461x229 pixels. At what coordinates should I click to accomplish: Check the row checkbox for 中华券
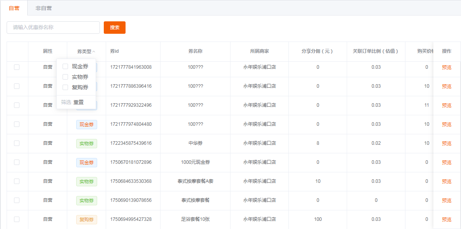[17, 143]
